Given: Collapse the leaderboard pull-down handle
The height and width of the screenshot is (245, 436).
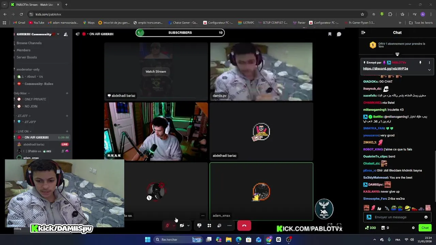Looking at the screenshot, I should tap(397, 54).
